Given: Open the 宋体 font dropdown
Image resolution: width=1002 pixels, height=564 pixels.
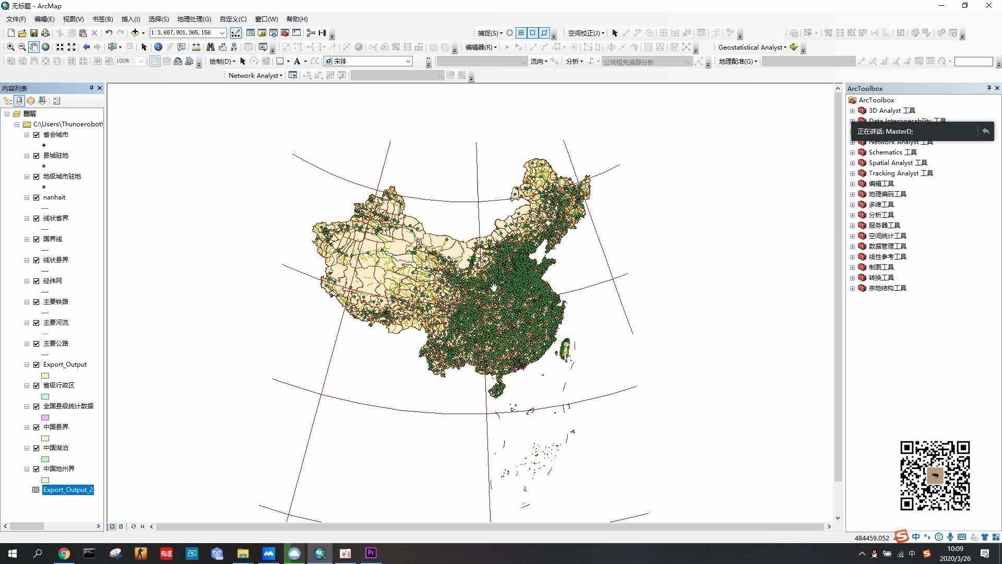Looking at the screenshot, I should coord(408,61).
